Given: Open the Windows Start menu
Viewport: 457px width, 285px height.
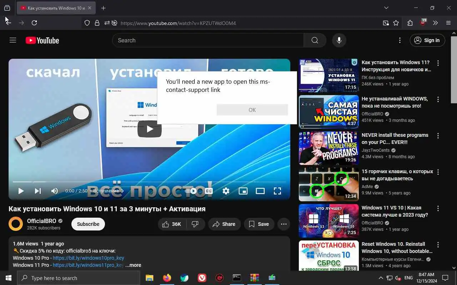Looking at the screenshot, I should (9, 278).
